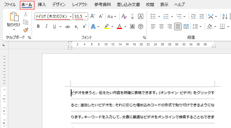Center align text
Viewport: 231px width, 128px height.
pyautogui.click(x=161, y=26)
